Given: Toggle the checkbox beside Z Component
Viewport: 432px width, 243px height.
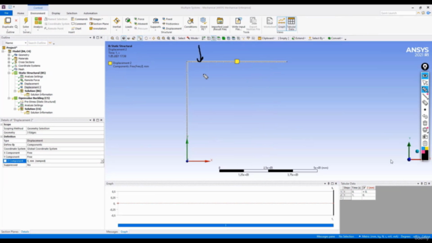Looking at the screenshot, I should 5,161.
